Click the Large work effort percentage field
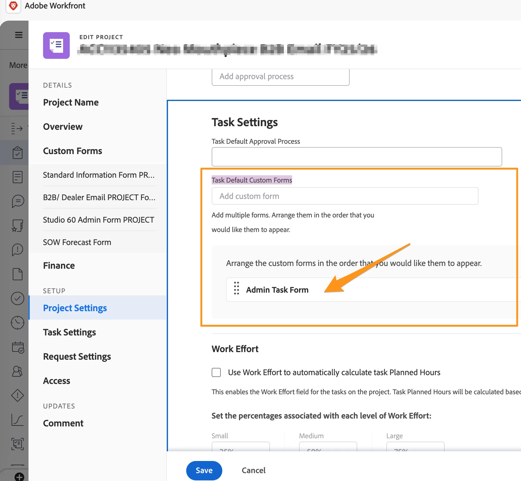521x481 pixels. 415,446
